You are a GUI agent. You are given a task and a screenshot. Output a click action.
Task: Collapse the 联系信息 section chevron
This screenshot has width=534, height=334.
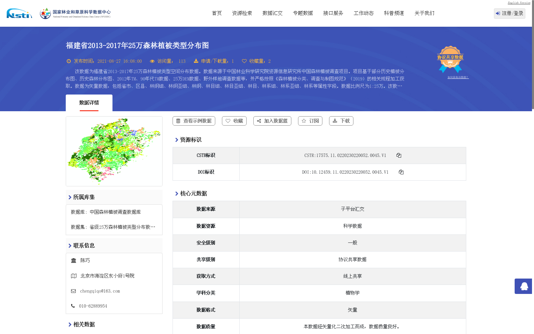(70, 246)
